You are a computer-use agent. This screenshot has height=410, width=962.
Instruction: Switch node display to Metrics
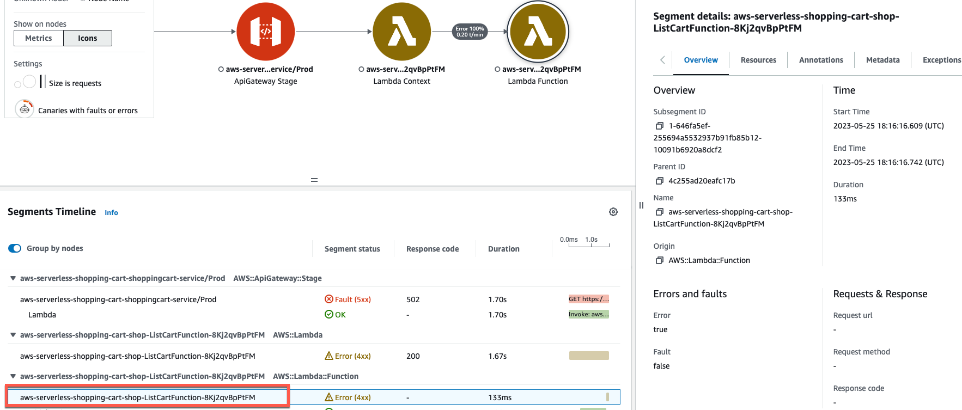point(39,38)
